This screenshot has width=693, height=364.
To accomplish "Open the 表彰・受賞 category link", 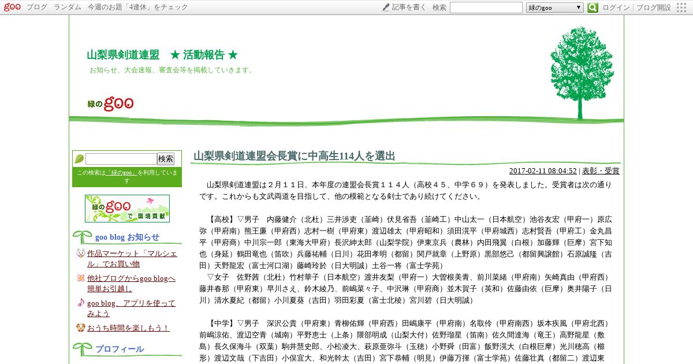I will coord(601,170).
